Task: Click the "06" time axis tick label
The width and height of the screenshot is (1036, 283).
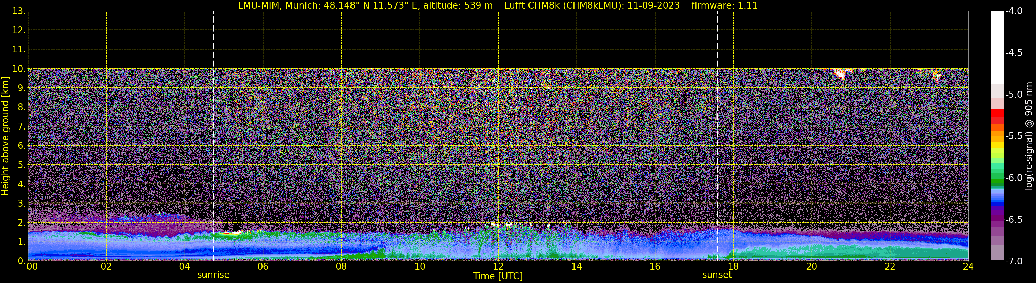Action: click(x=263, y=267)
